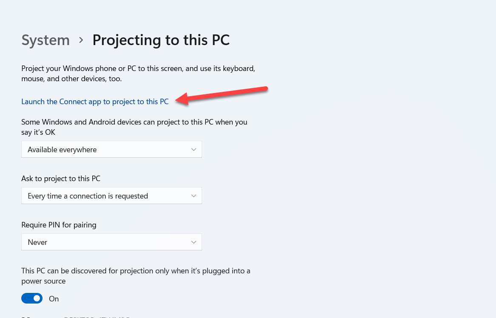Viewport: 496px width, 318px height.
Task: Go back to System in the breadcrumb
Action: 46,40
